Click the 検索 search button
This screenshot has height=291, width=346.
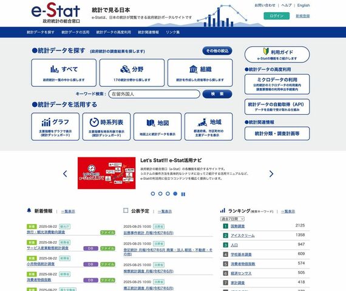(x=217, y=94)
